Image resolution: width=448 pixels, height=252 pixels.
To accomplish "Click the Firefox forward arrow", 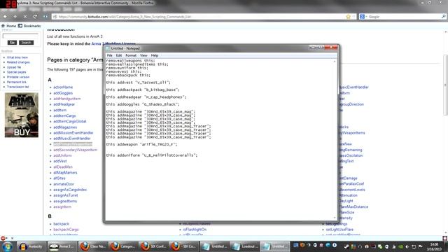I will (15, 17).
